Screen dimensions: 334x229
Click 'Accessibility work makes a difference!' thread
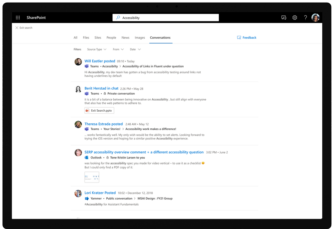coord(151,129)
